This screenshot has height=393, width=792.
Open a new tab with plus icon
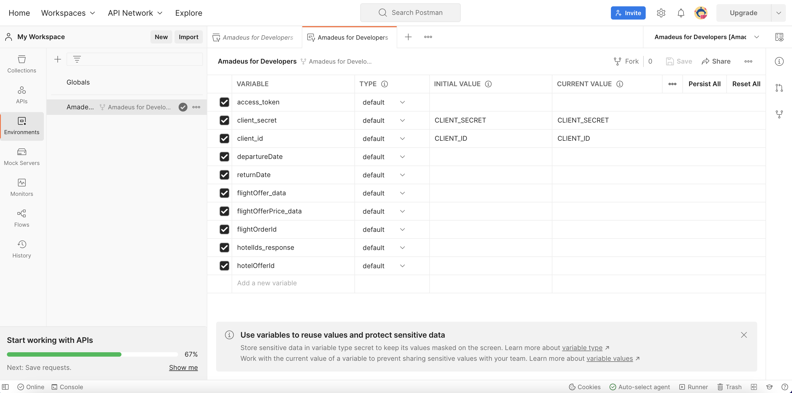[408, 37]
